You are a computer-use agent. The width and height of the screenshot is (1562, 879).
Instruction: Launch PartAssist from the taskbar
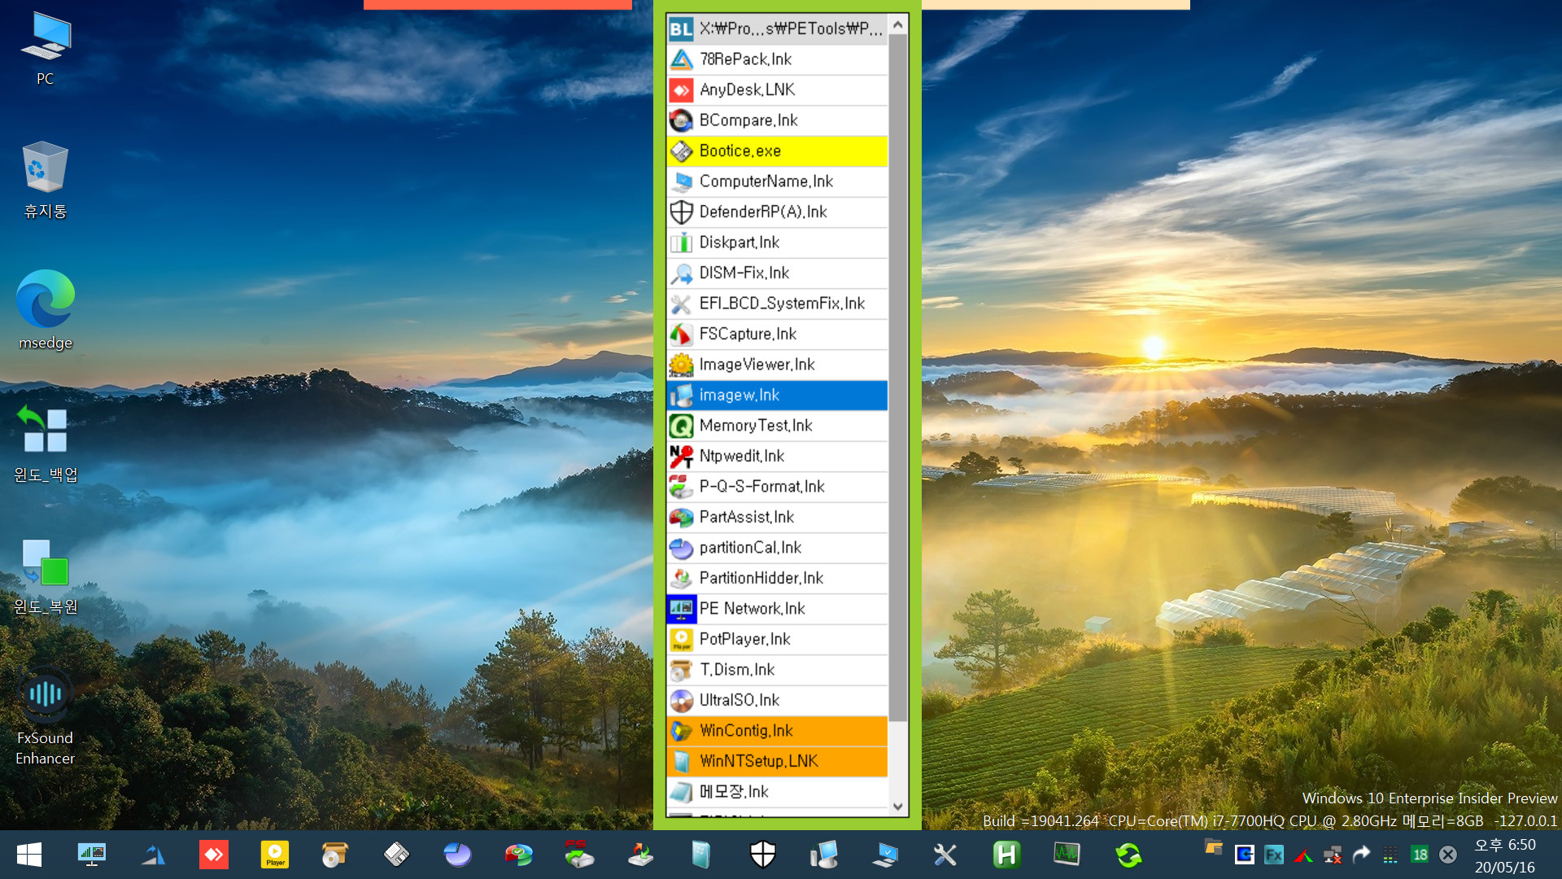point(518,855)
